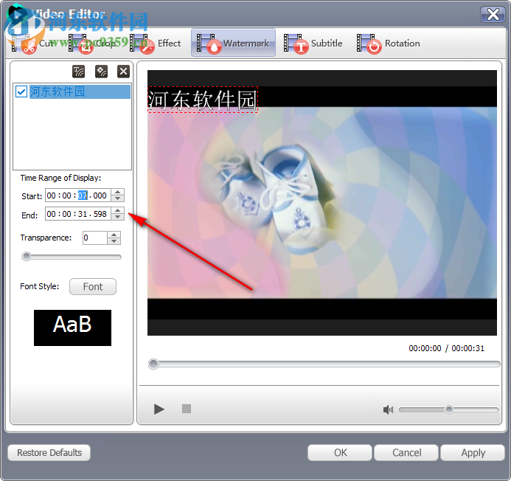511x481 pixels.
Task: Cancel the video edits
Action: tap(406, 453)
